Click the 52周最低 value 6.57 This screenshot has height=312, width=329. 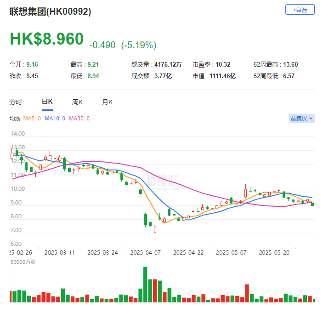click(289, 76)
